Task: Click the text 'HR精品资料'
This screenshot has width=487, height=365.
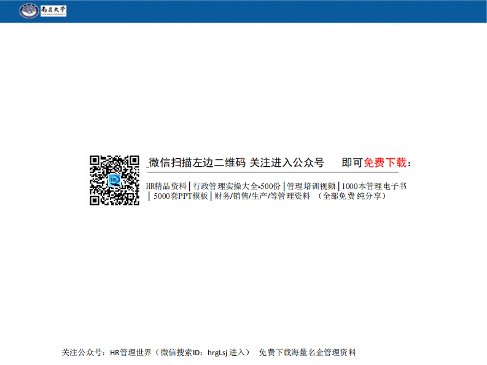Action: 166,186
